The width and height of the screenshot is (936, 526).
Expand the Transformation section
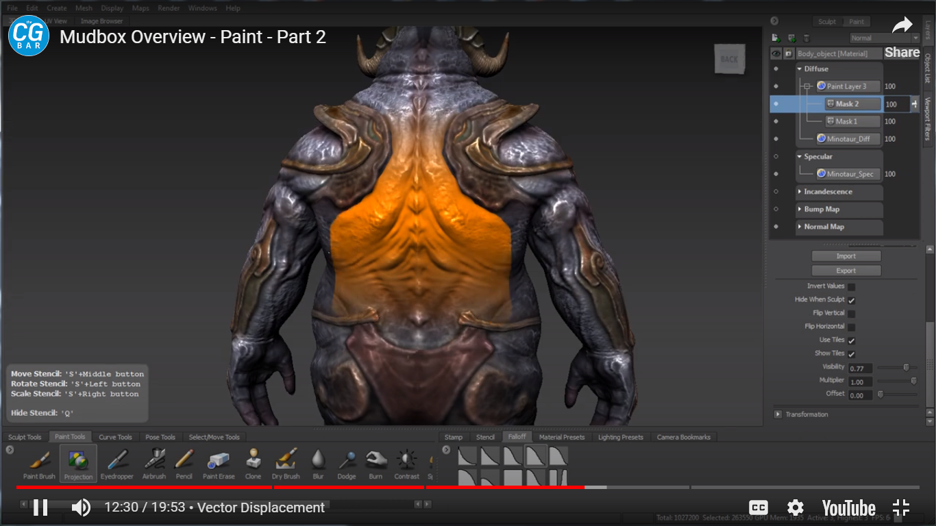(778, 414)
